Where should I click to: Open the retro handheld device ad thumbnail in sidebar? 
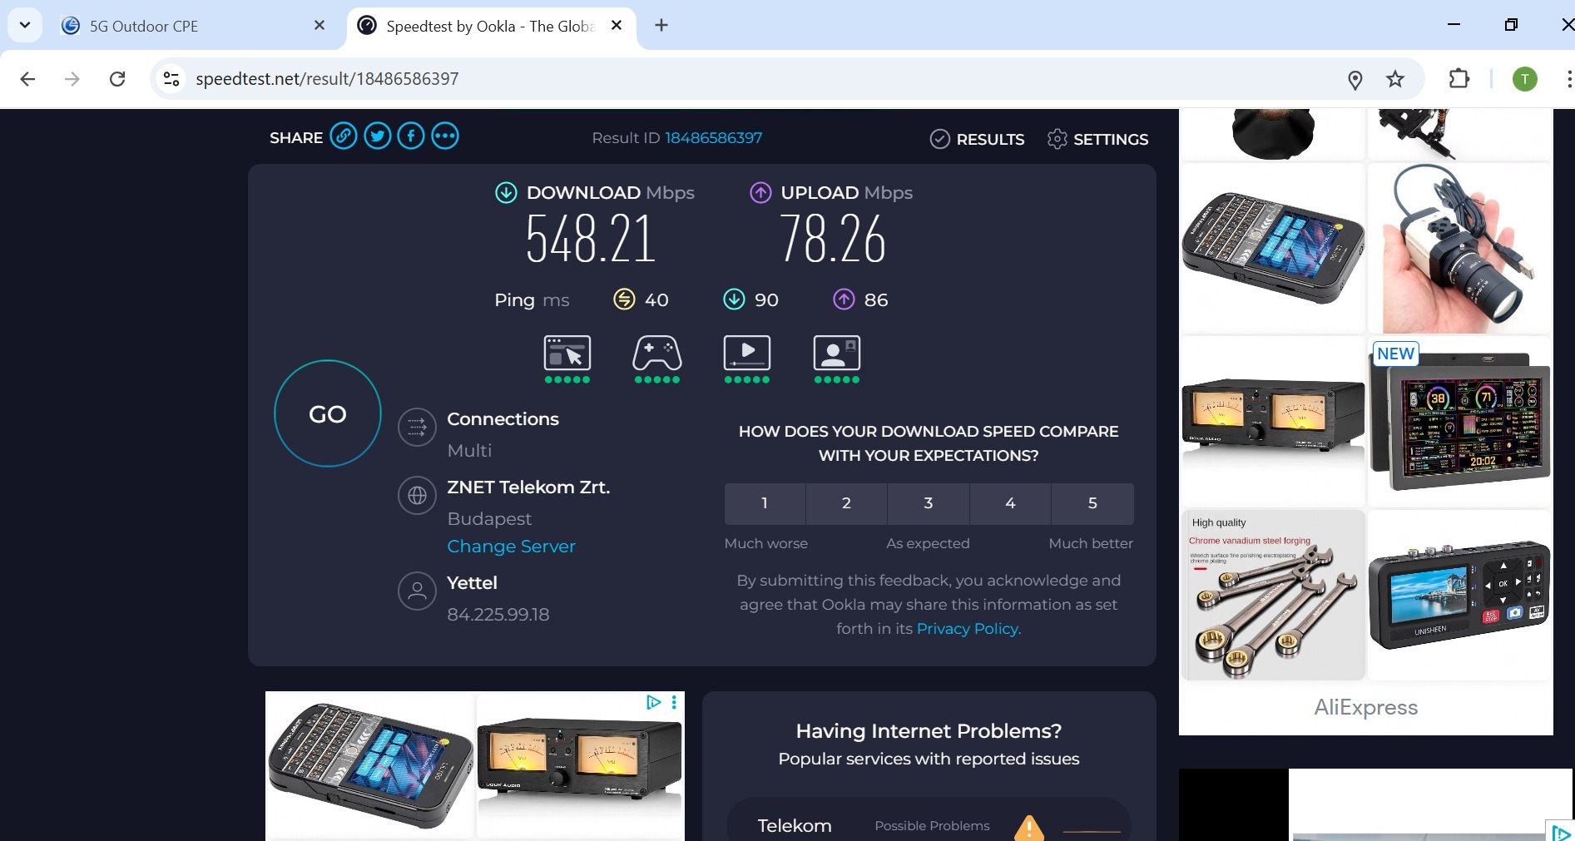(x=1273, y=248)
